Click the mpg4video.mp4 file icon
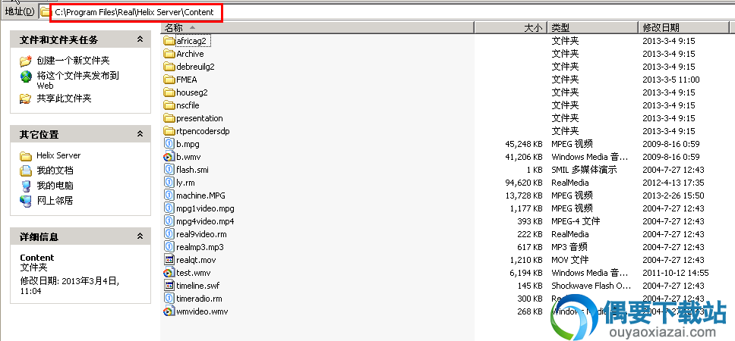Screen dimensions: 735x341 click(169, 221)
